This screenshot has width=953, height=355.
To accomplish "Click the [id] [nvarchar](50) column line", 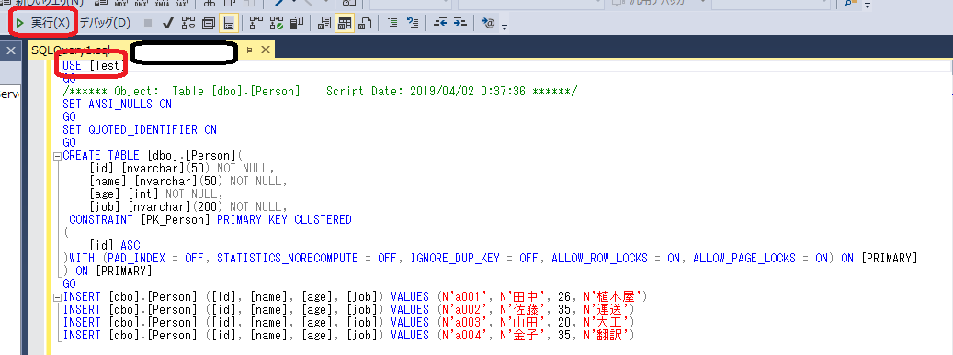I will pos(182,168).
